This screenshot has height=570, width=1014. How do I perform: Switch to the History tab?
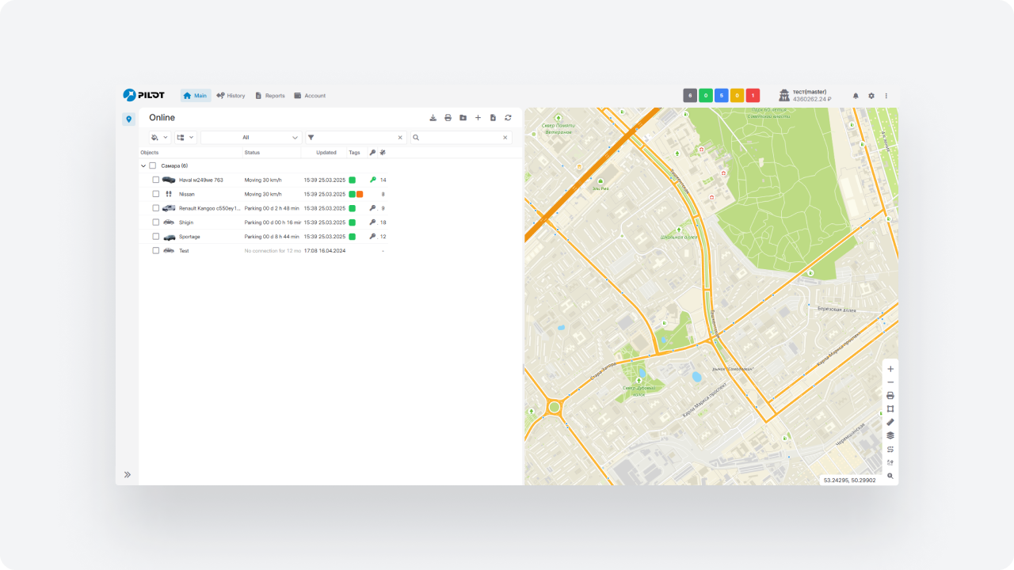(x=231, y=96)
